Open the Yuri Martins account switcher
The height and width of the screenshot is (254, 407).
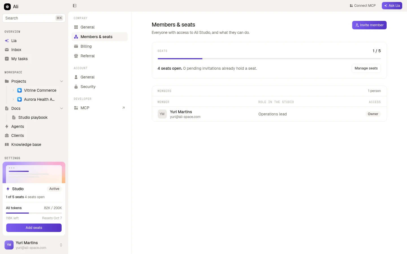[x=34, y=245]
